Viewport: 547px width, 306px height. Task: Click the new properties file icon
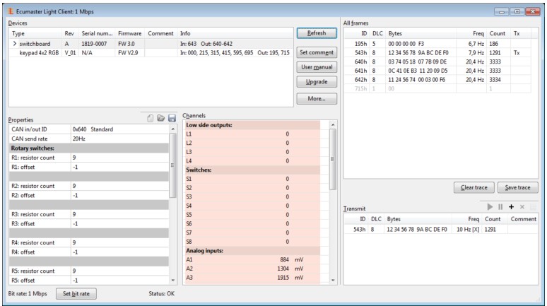150,118
